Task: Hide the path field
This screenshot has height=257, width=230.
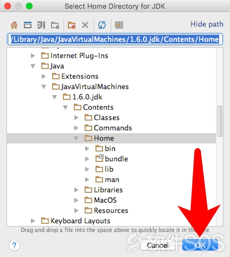Action: tap(207, 24)
